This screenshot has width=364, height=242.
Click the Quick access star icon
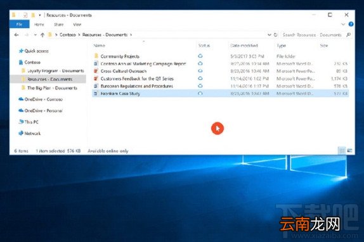(21, 51)
